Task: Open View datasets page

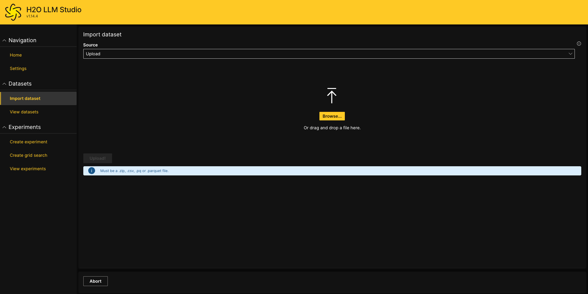Action: point(24,112)
